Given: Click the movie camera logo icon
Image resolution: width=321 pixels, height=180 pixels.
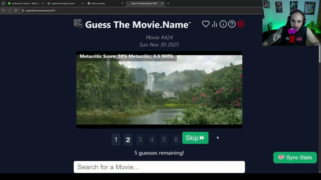Looking at the screenshot, I should point(78,23).
